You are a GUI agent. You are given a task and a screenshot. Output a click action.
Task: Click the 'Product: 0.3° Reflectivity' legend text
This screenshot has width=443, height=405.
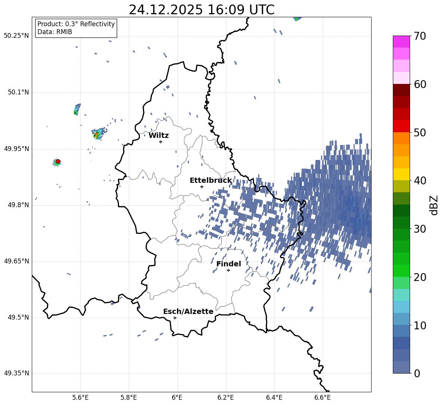point(76,24)
